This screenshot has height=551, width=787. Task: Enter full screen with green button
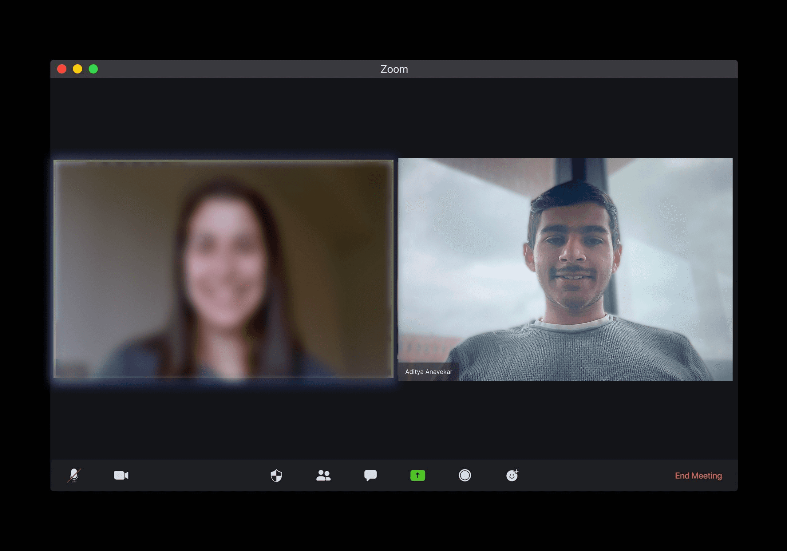pyautogui.click(x=93, y=69)
